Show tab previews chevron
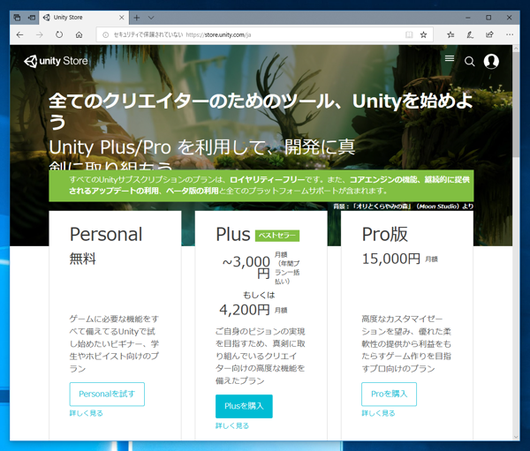The image size is (530, 451). click(151, 18)
